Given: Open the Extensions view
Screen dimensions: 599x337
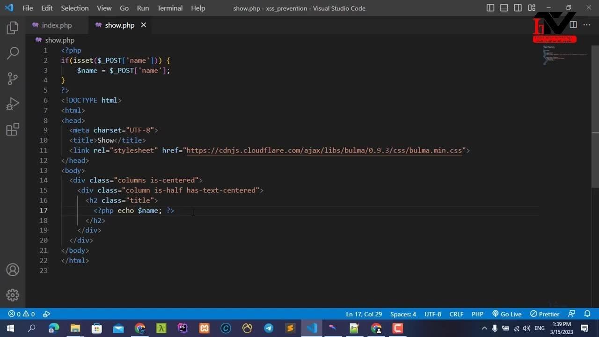Looking at the screenshot, I should 13,129.
